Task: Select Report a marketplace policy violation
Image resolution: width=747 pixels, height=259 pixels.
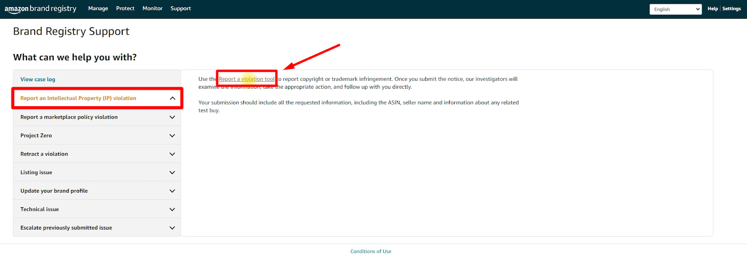Action: click(x=97, y=117)
